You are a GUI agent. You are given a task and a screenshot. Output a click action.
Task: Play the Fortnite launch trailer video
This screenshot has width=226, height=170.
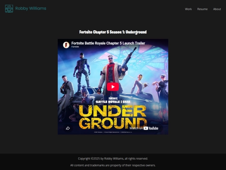(113, 87)
